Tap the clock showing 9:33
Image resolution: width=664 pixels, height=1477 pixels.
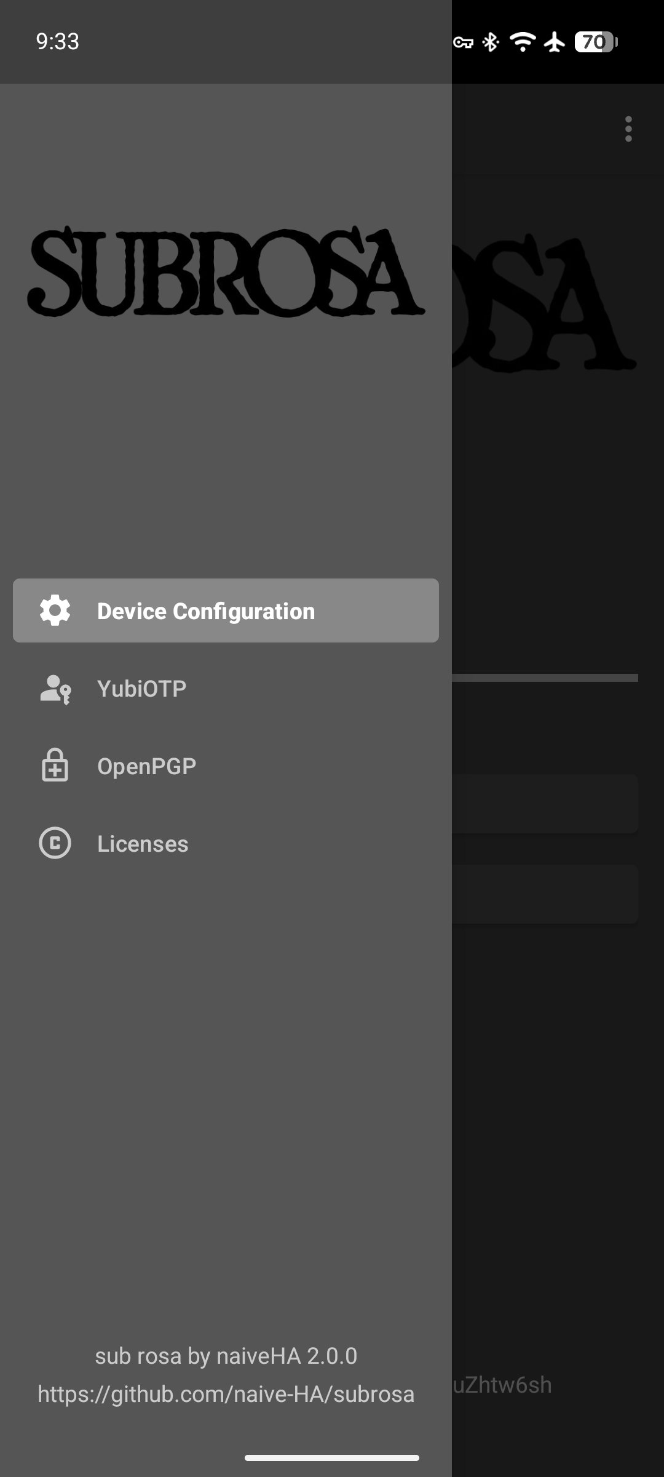coord(57,41)
